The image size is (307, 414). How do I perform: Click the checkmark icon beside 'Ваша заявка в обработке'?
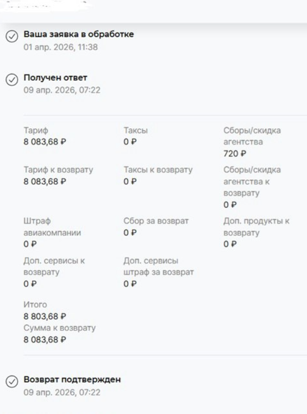coord(12,36)
